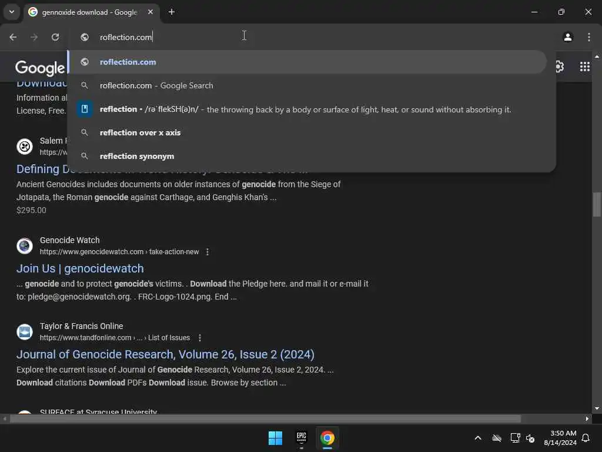Image resolution: width=602 pixels, height=452 pixels.
Task: Click the vertical scrollbar thumb
Action: [x=597, y=204]
